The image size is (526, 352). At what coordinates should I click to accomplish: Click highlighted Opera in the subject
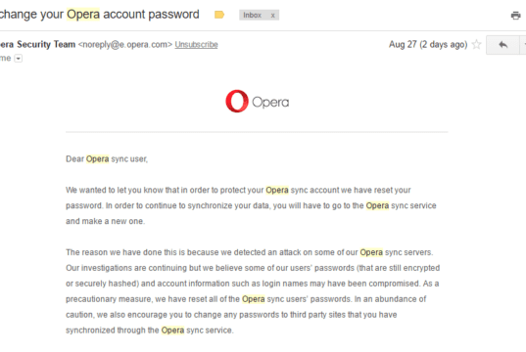coord(83,15)
